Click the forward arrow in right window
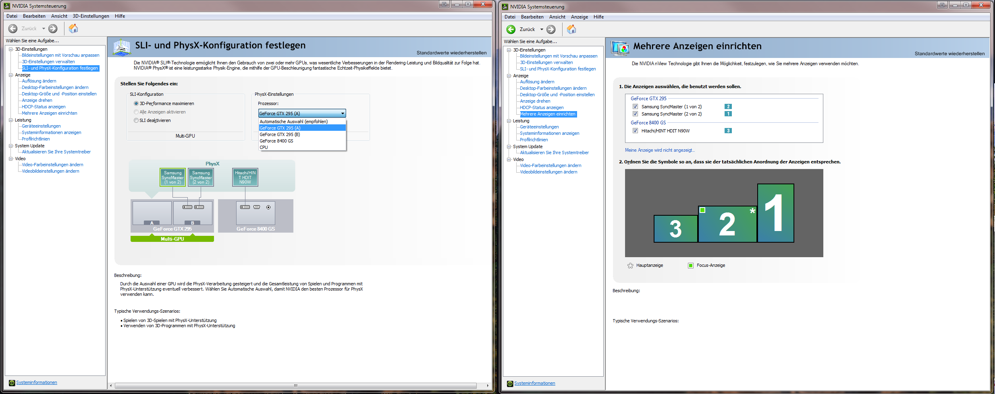Screen dimensions: 995x394 551,29
